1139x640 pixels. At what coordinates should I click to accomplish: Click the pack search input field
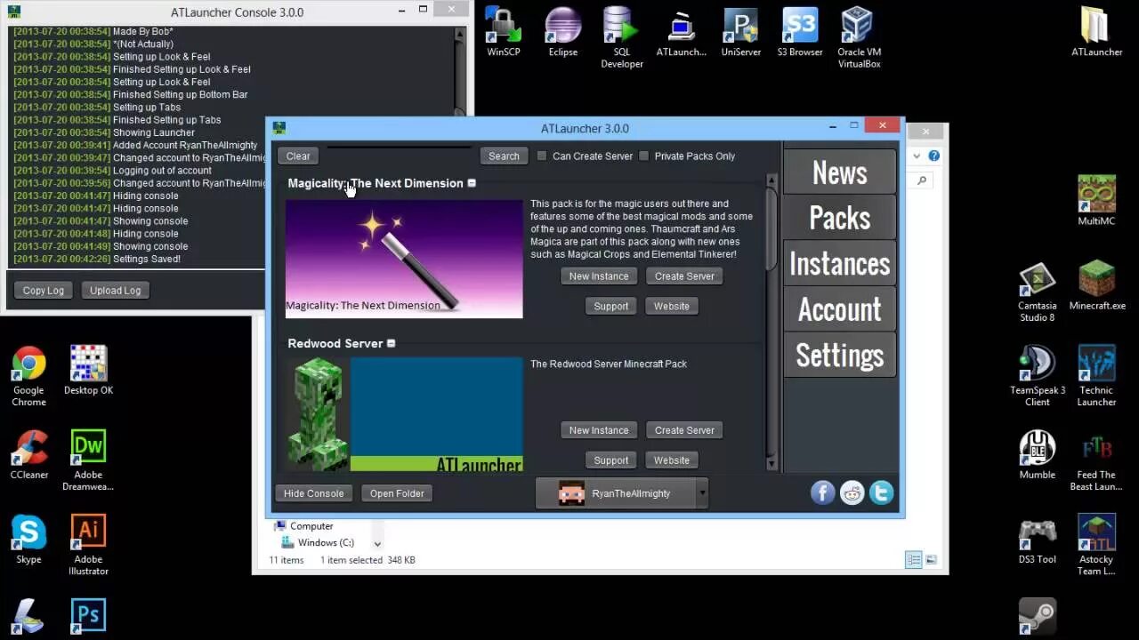[x=400, y=156]
